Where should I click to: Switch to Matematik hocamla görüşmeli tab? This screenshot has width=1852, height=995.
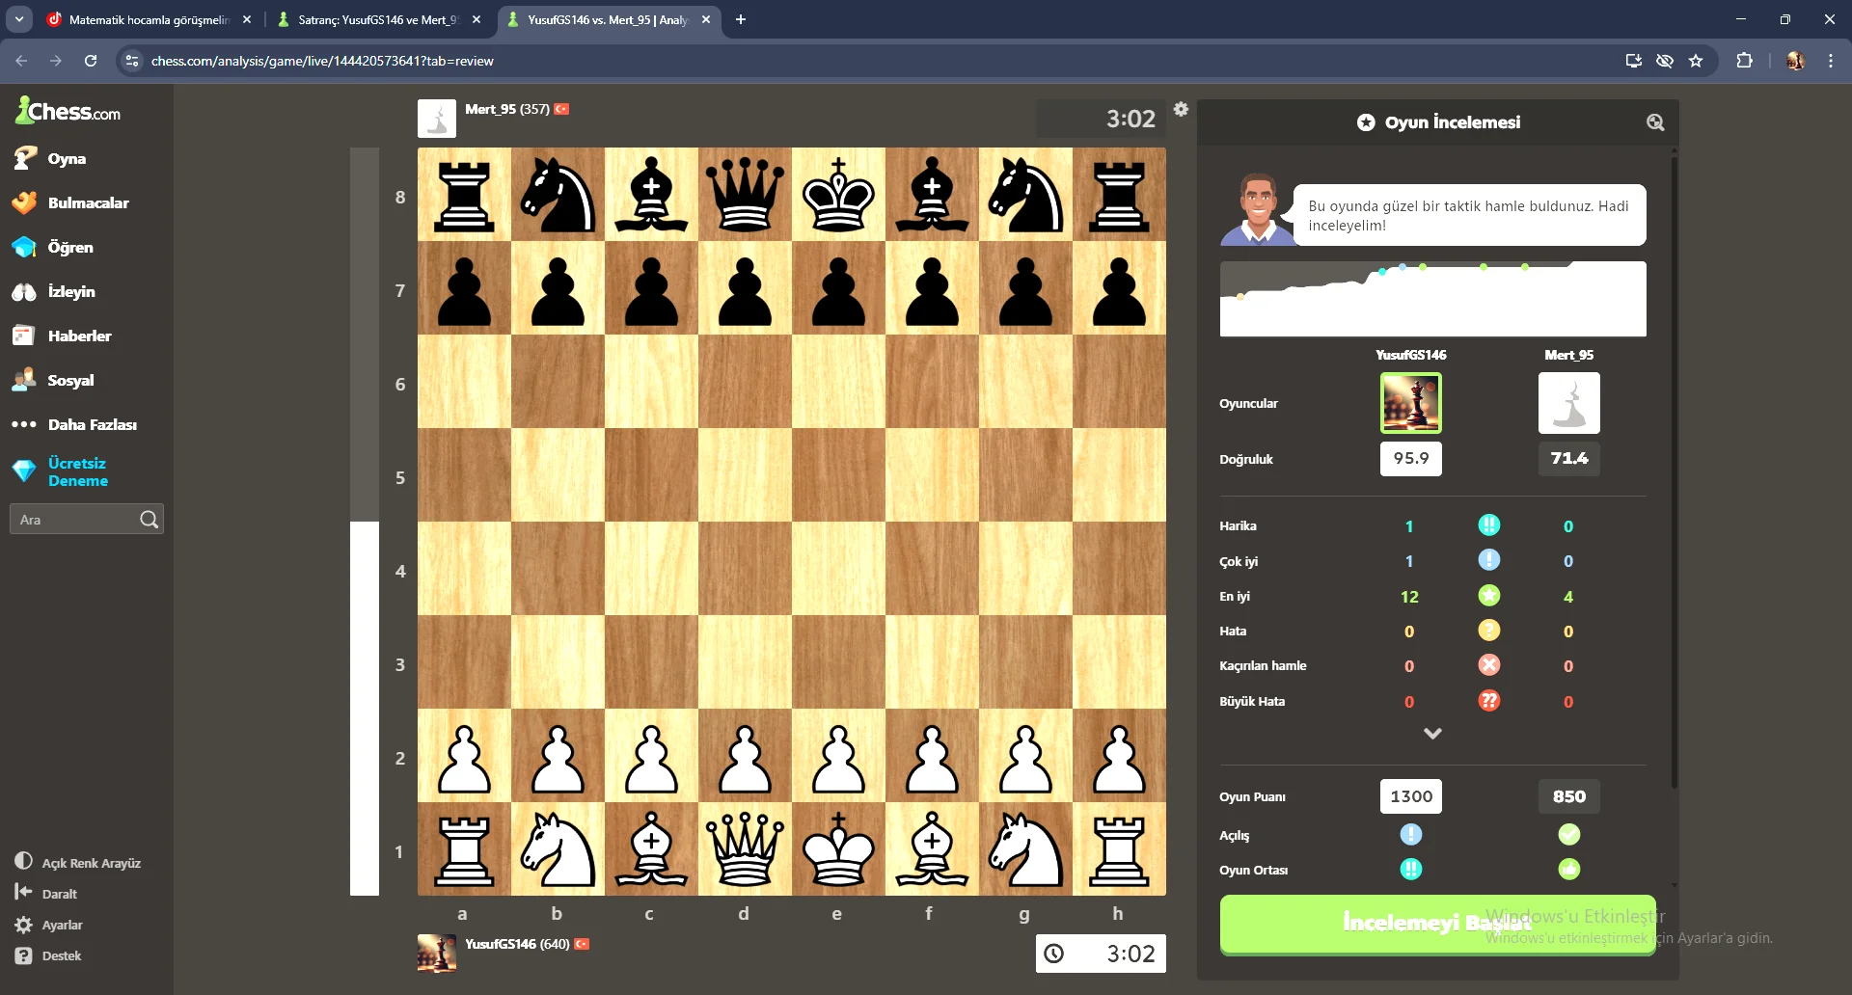pos(150,19)
